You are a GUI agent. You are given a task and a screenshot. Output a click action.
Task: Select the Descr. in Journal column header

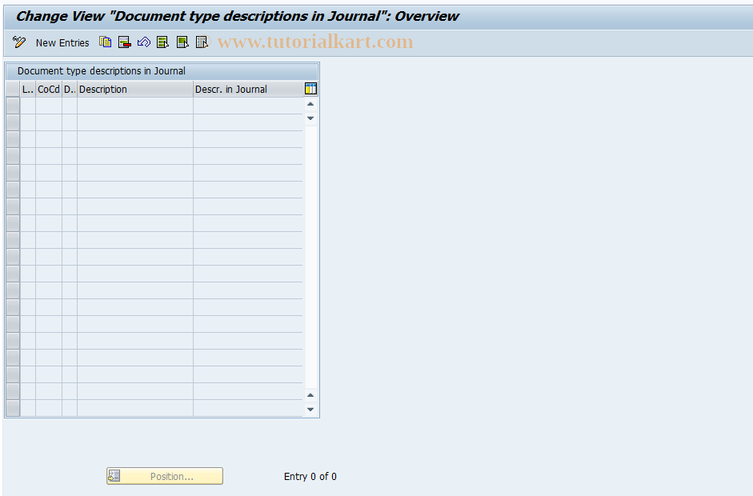(248, 90)
